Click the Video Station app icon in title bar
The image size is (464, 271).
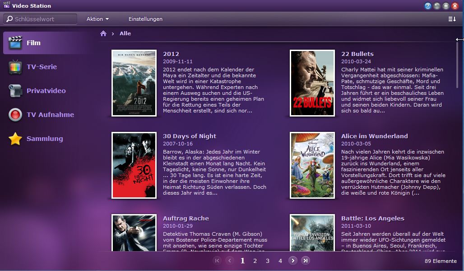pos(6,5)
